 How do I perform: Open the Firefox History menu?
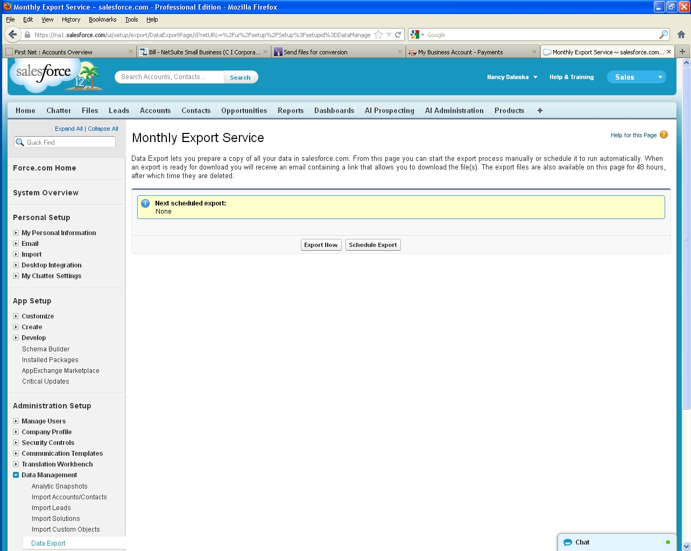point(71,19)
